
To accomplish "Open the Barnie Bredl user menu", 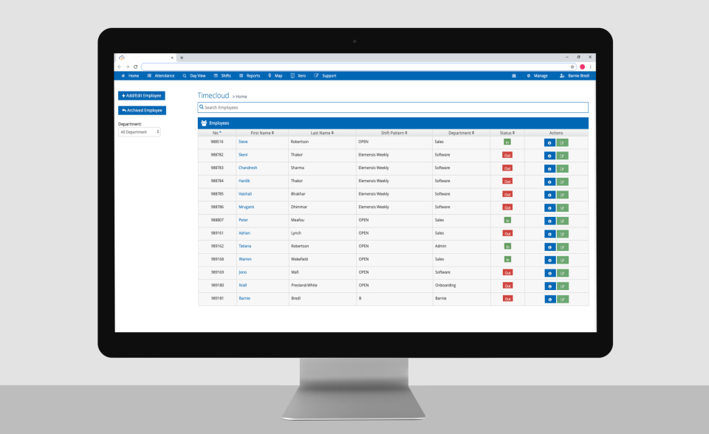I will (575, 76).
